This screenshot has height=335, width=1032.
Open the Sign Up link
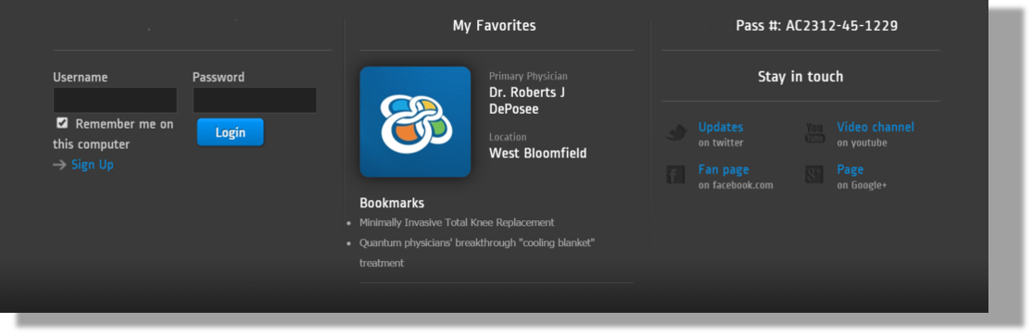coord(92,164)
